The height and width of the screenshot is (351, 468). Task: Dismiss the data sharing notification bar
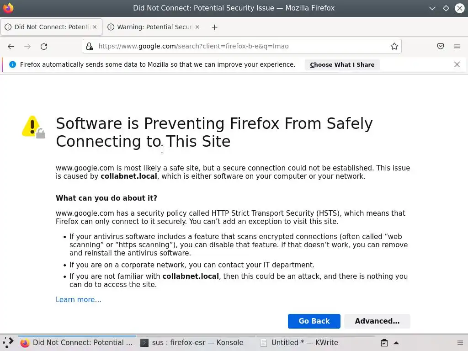[457, 64]
